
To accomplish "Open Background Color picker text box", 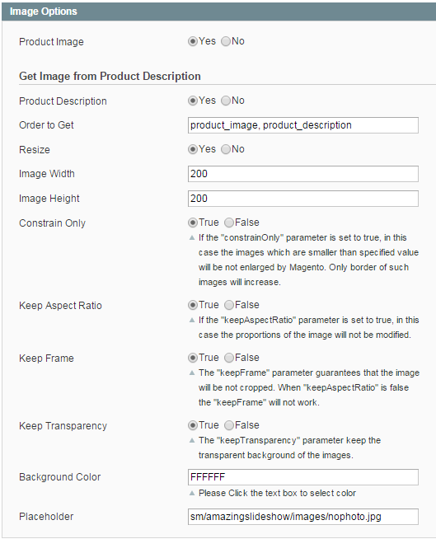I will coord(303,477).
